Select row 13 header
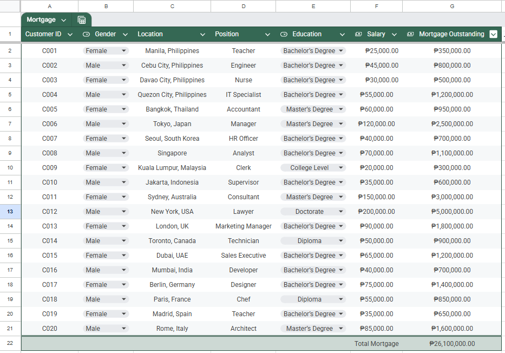 click(10, 212)
